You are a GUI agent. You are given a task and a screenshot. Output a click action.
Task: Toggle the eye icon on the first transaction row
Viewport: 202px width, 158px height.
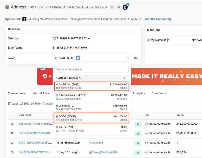click(12, 124)
